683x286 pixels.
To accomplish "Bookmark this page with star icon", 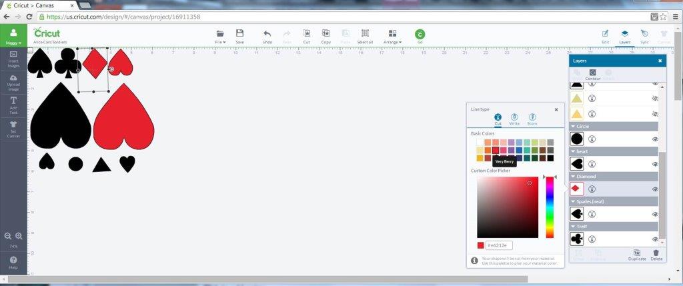I will [663, 17].
